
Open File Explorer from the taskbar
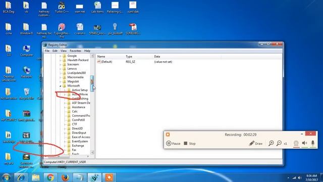[35, 177]
